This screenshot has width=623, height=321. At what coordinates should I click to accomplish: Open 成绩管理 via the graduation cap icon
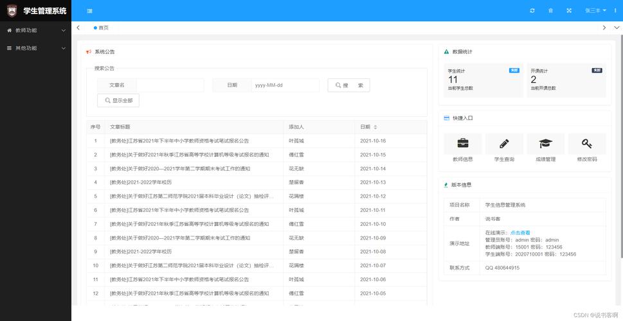click(x=545, y=143)
